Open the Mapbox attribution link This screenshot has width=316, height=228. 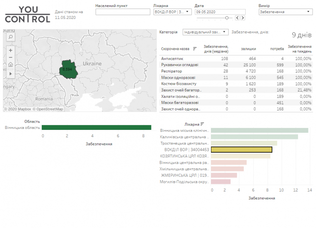[18, 109]
